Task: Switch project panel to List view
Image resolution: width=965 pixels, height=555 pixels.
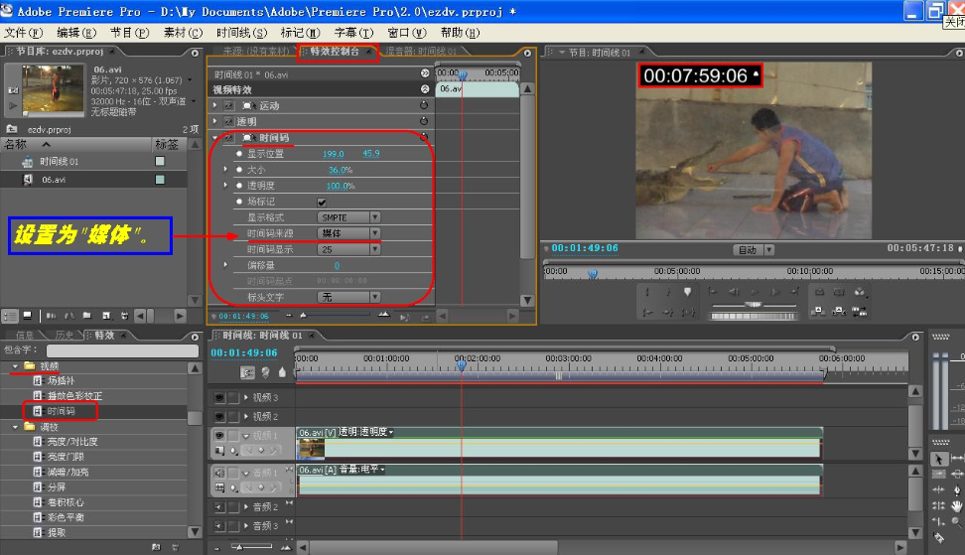Action: point(10,316)
